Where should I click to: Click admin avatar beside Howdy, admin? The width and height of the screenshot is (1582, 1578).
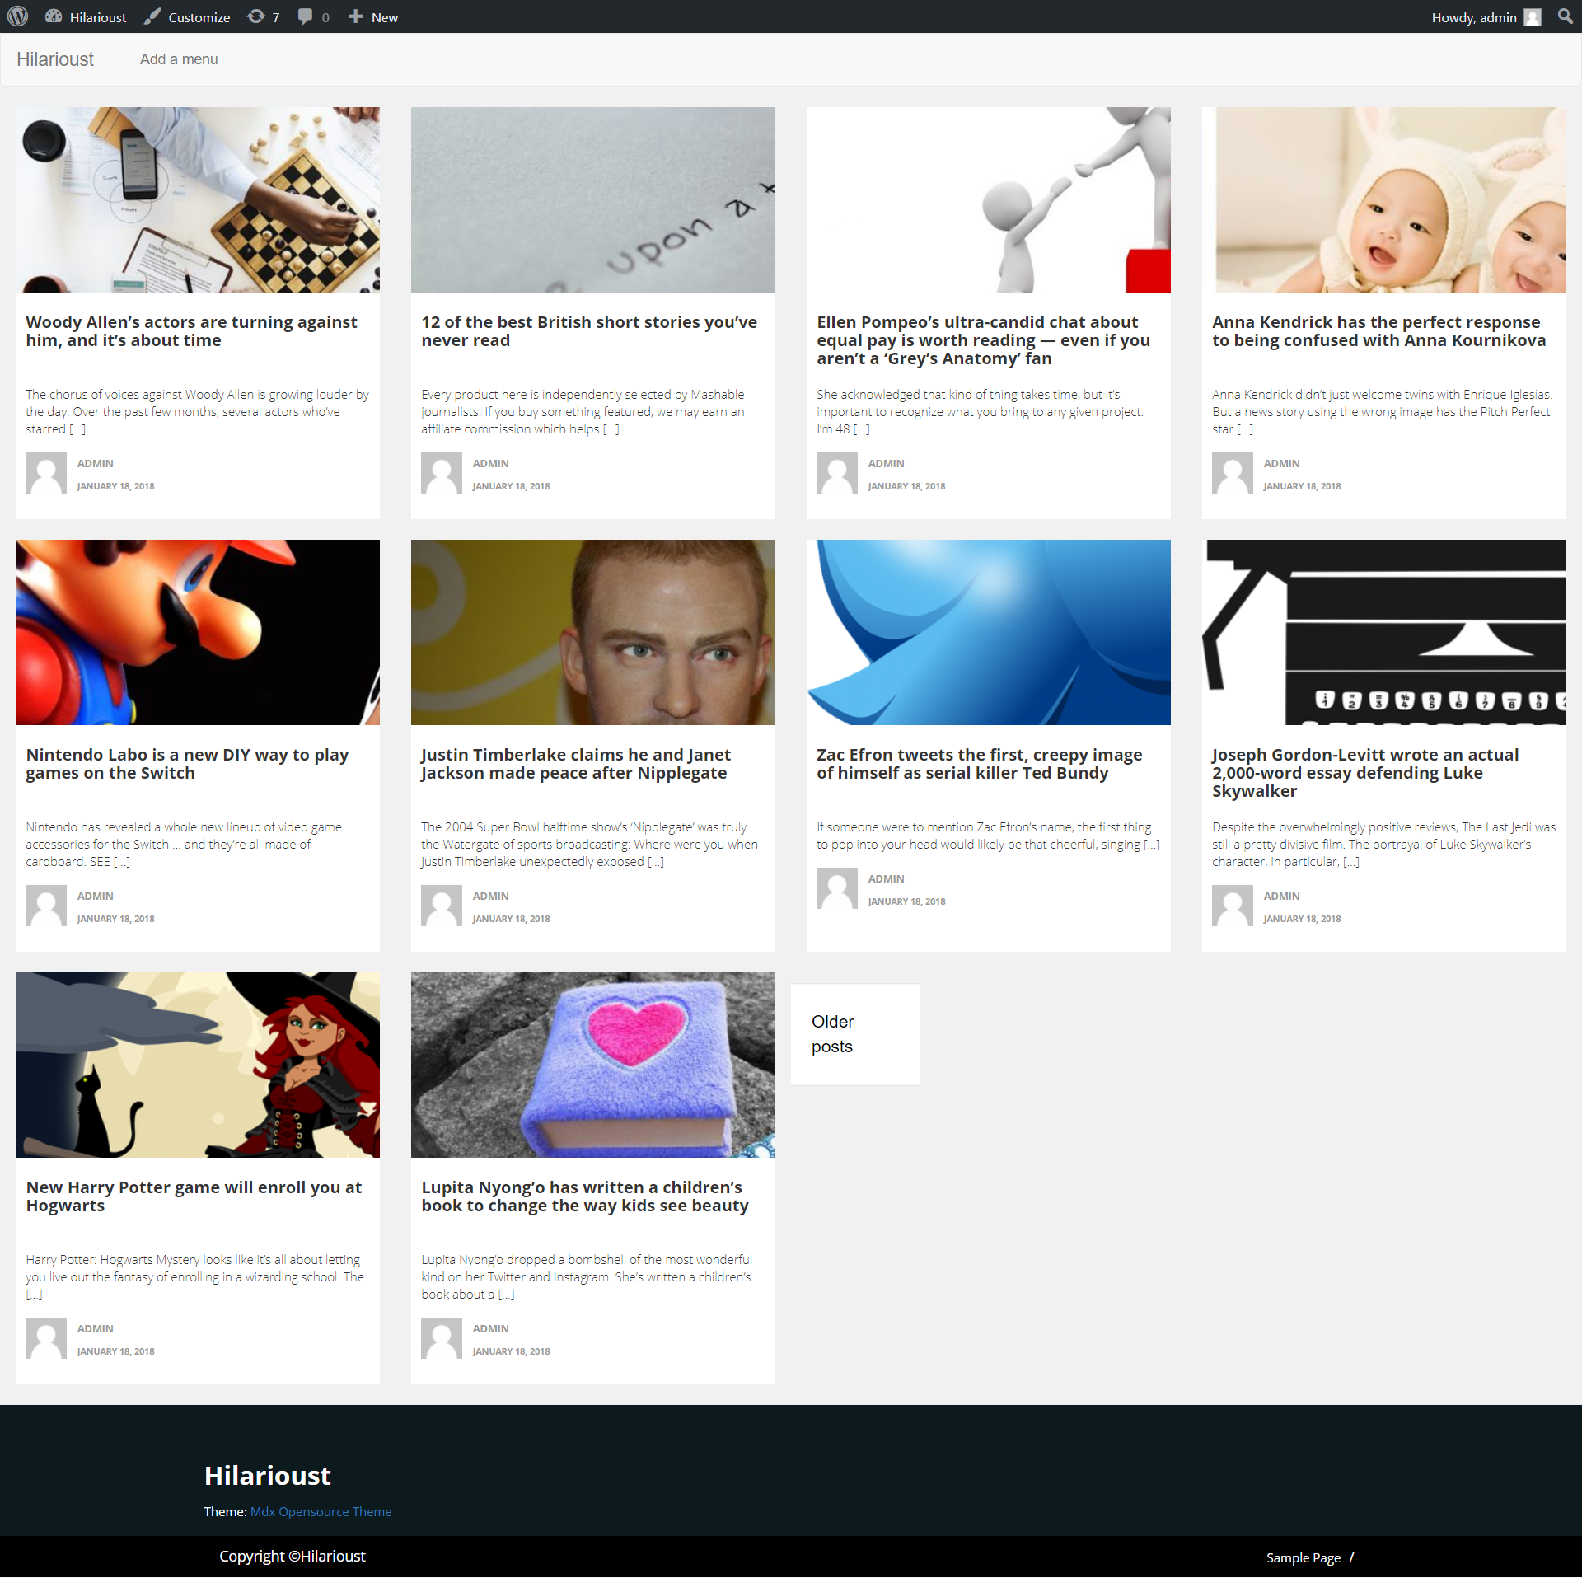tap(1532, 17)
